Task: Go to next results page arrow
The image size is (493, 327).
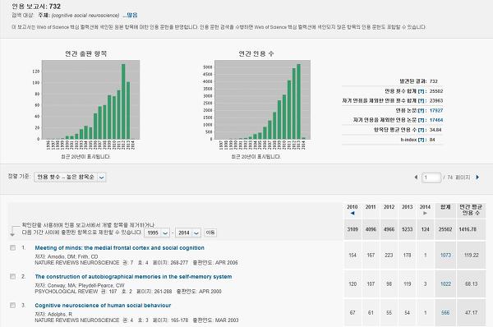Action: click(477, 177)
